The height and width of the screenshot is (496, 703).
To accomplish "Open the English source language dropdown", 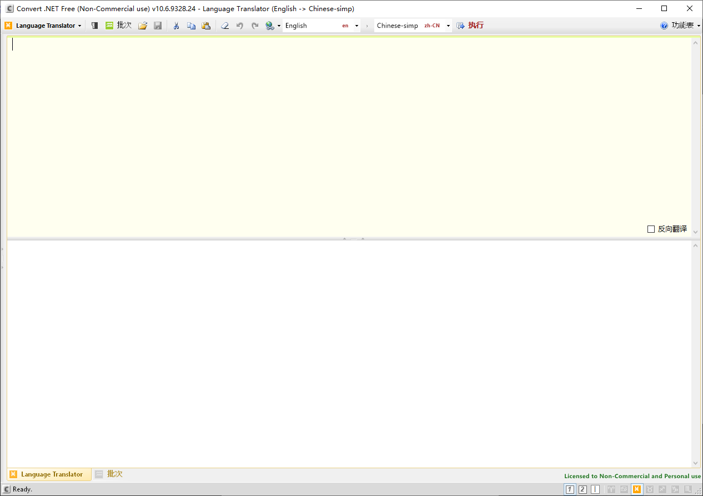I will (356, 26).
